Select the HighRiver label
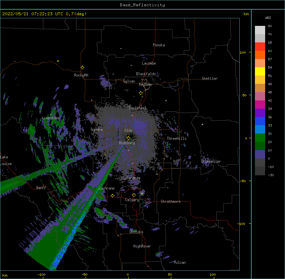Screen dimensions: 285x279 (x=142, y=246)
